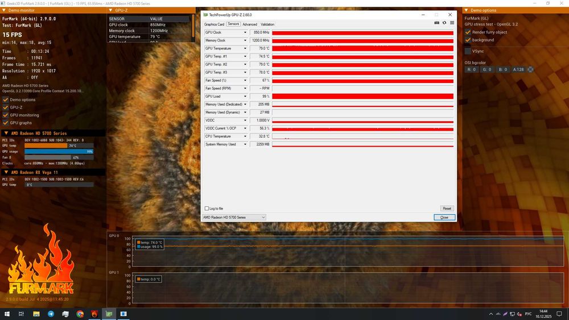Click the GPU-Z refresh icon
The image size is (569, 320).
[444, 23]
